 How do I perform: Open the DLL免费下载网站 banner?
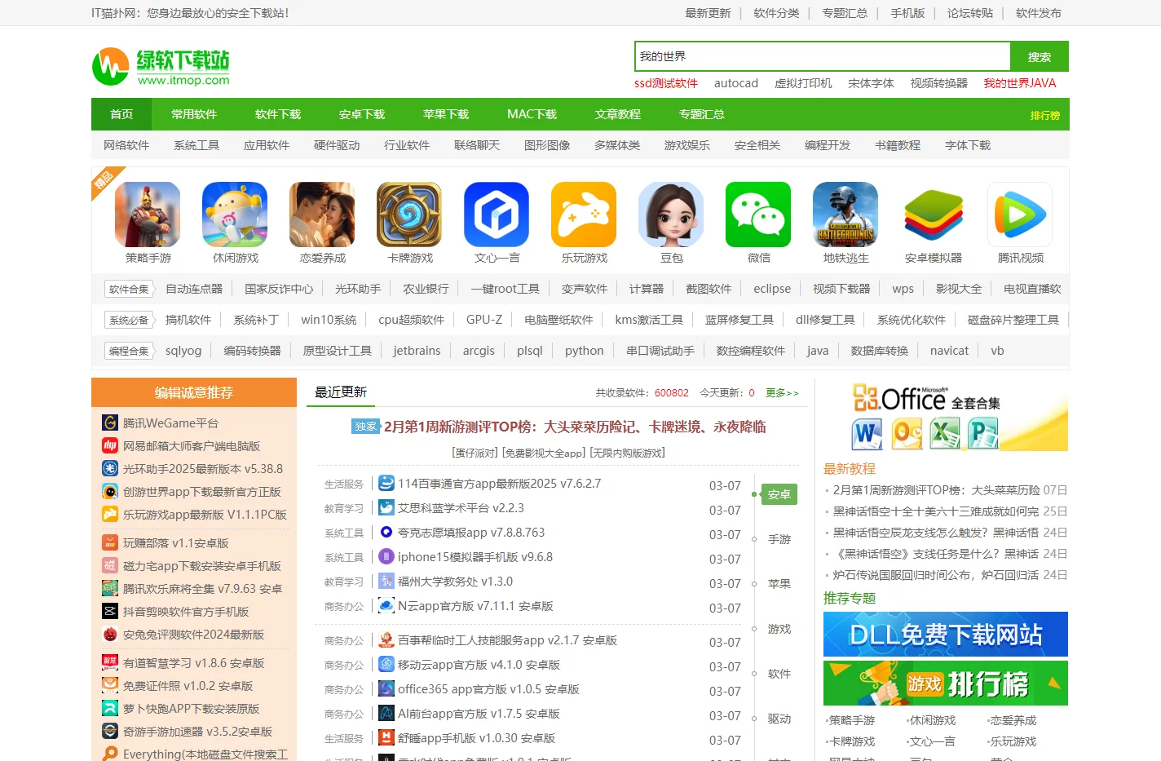coord(946,634)
